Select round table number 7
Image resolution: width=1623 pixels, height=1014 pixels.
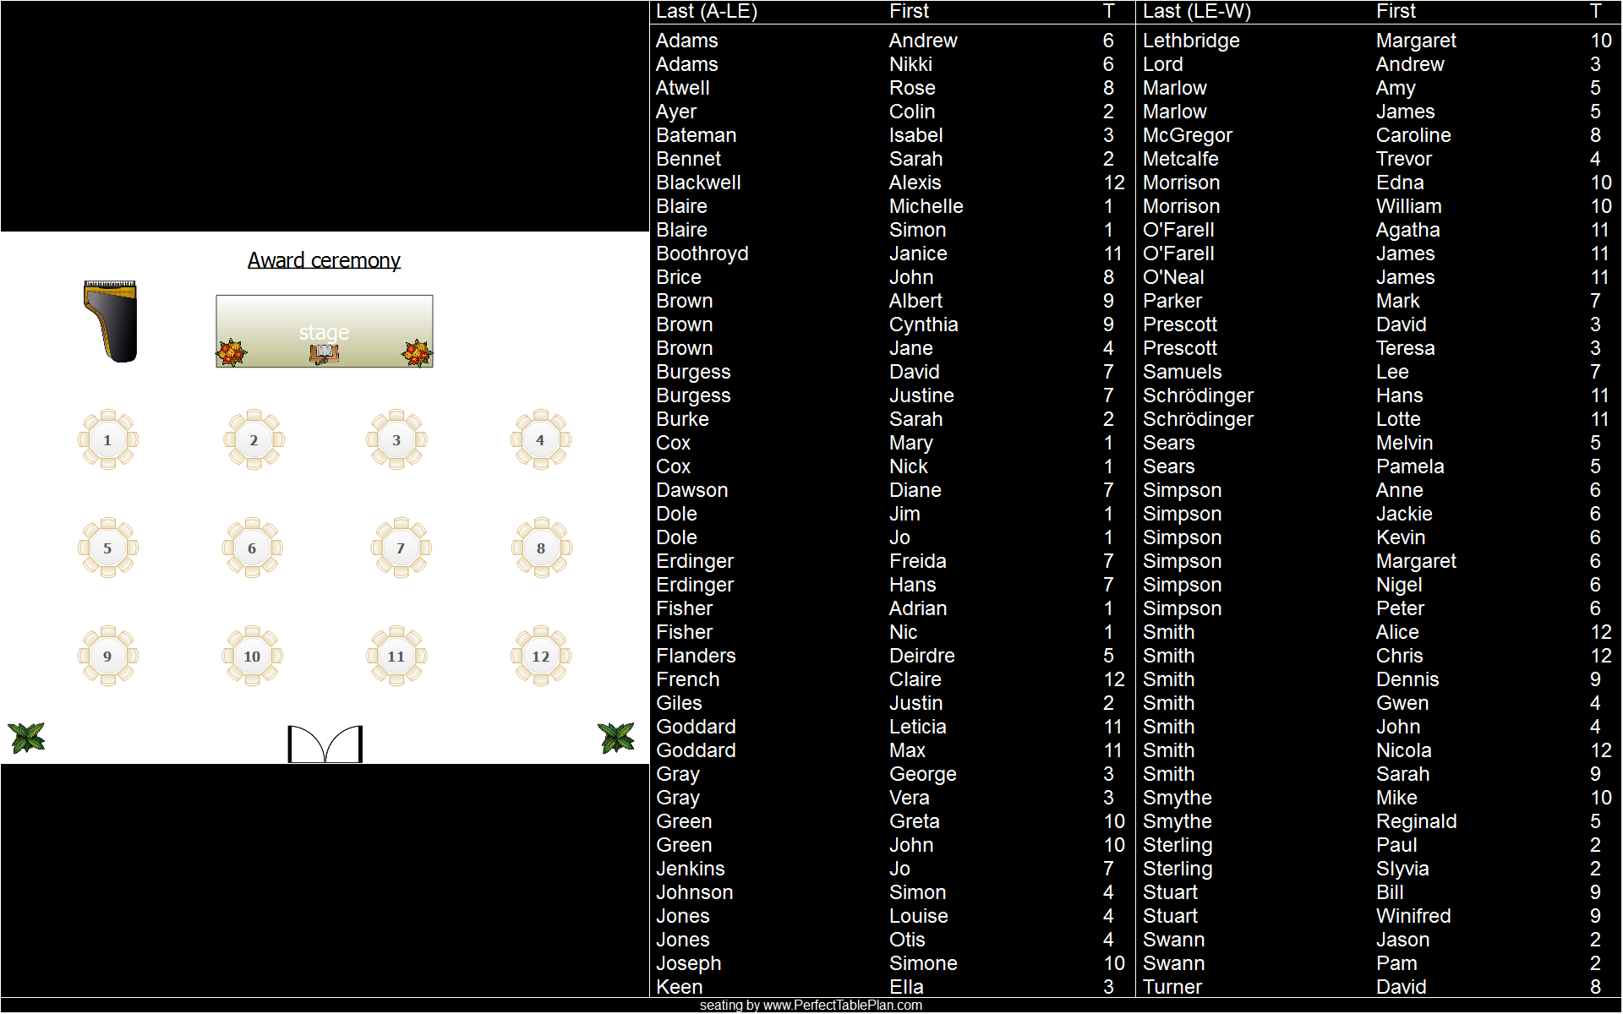pyautogui.click(x=401, y=548)
